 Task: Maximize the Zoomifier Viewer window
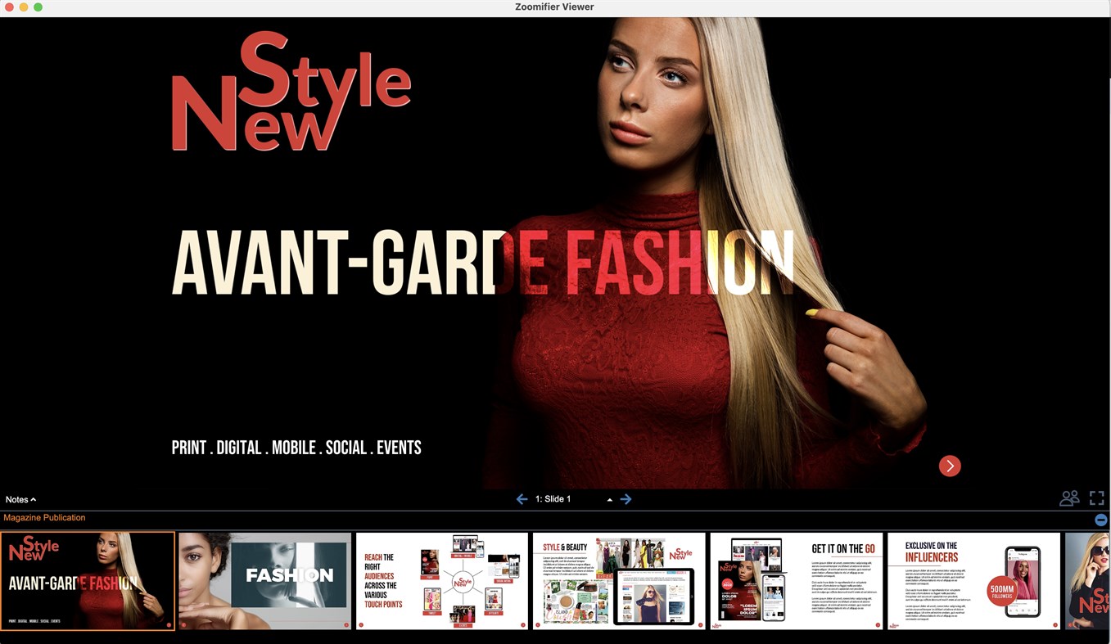(x=38, y=7)
